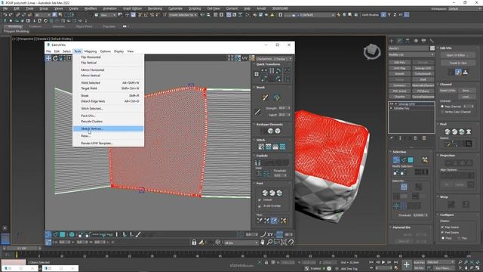Toggle the Map Seams checkbox
Viewport: 483px width, 272px height.
pyautogui.click(x=443, y=227)
